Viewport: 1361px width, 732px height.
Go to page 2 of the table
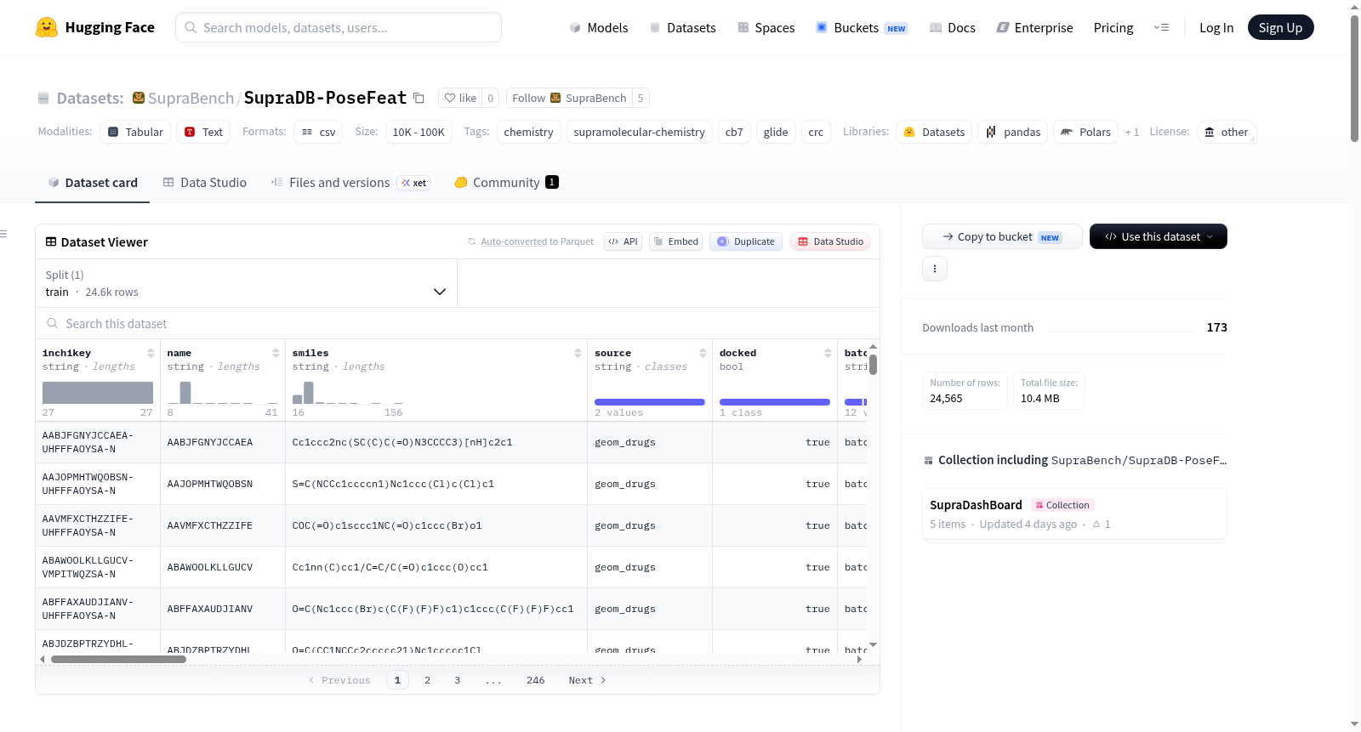(428, 680)
